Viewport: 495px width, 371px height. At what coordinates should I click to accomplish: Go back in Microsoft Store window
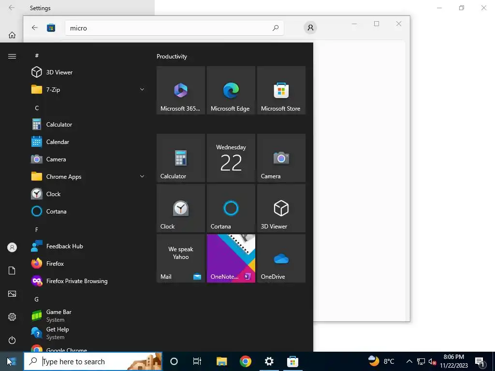pyautogui.click(x=35, y=28)
